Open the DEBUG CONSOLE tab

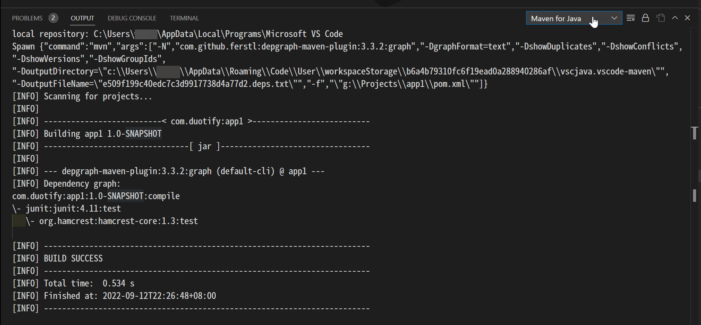[132, 18]
